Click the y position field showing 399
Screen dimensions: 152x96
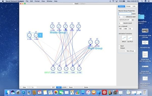point(126,29)
